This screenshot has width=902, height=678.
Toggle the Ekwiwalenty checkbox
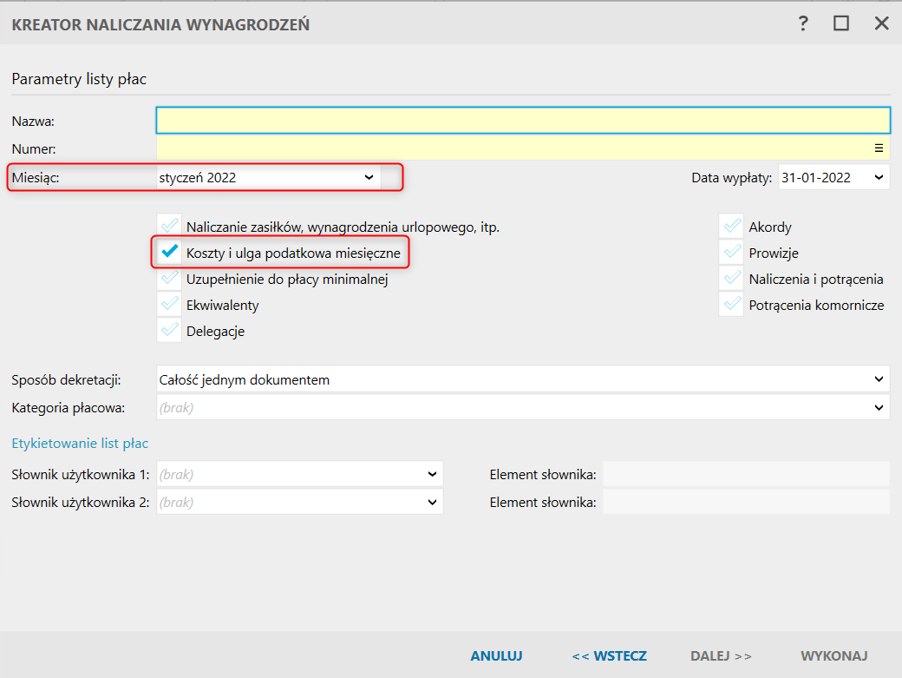click(x=171, y=305)
